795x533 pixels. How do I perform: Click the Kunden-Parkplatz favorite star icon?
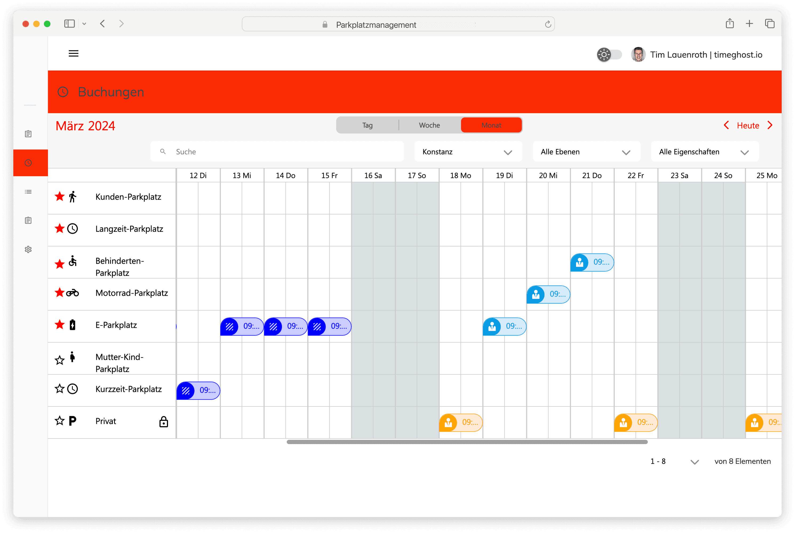[59, 197]
